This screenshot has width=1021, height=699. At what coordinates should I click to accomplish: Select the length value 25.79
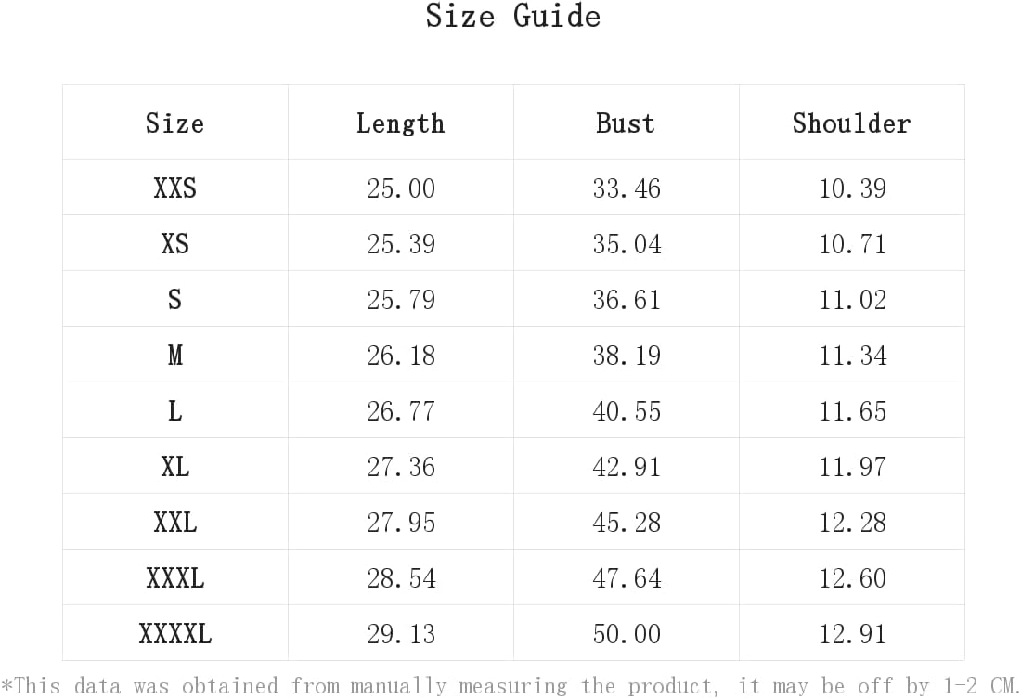pos(400,300)
